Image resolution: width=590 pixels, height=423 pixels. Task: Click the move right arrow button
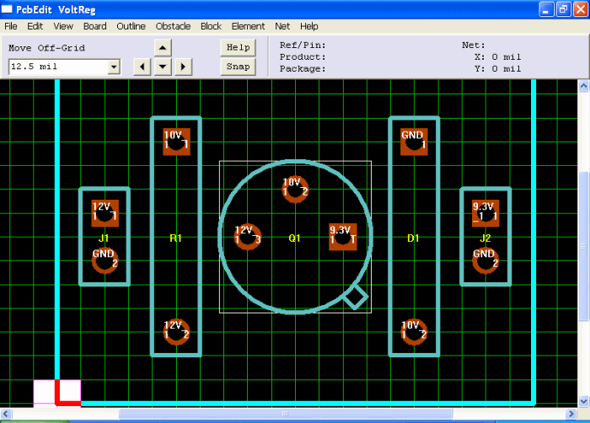(183, 67)
